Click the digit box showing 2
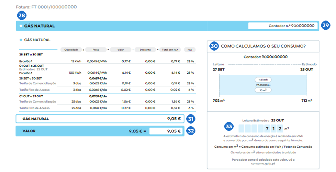This screenshot has height=172, width=336. (x=280, y=129)
